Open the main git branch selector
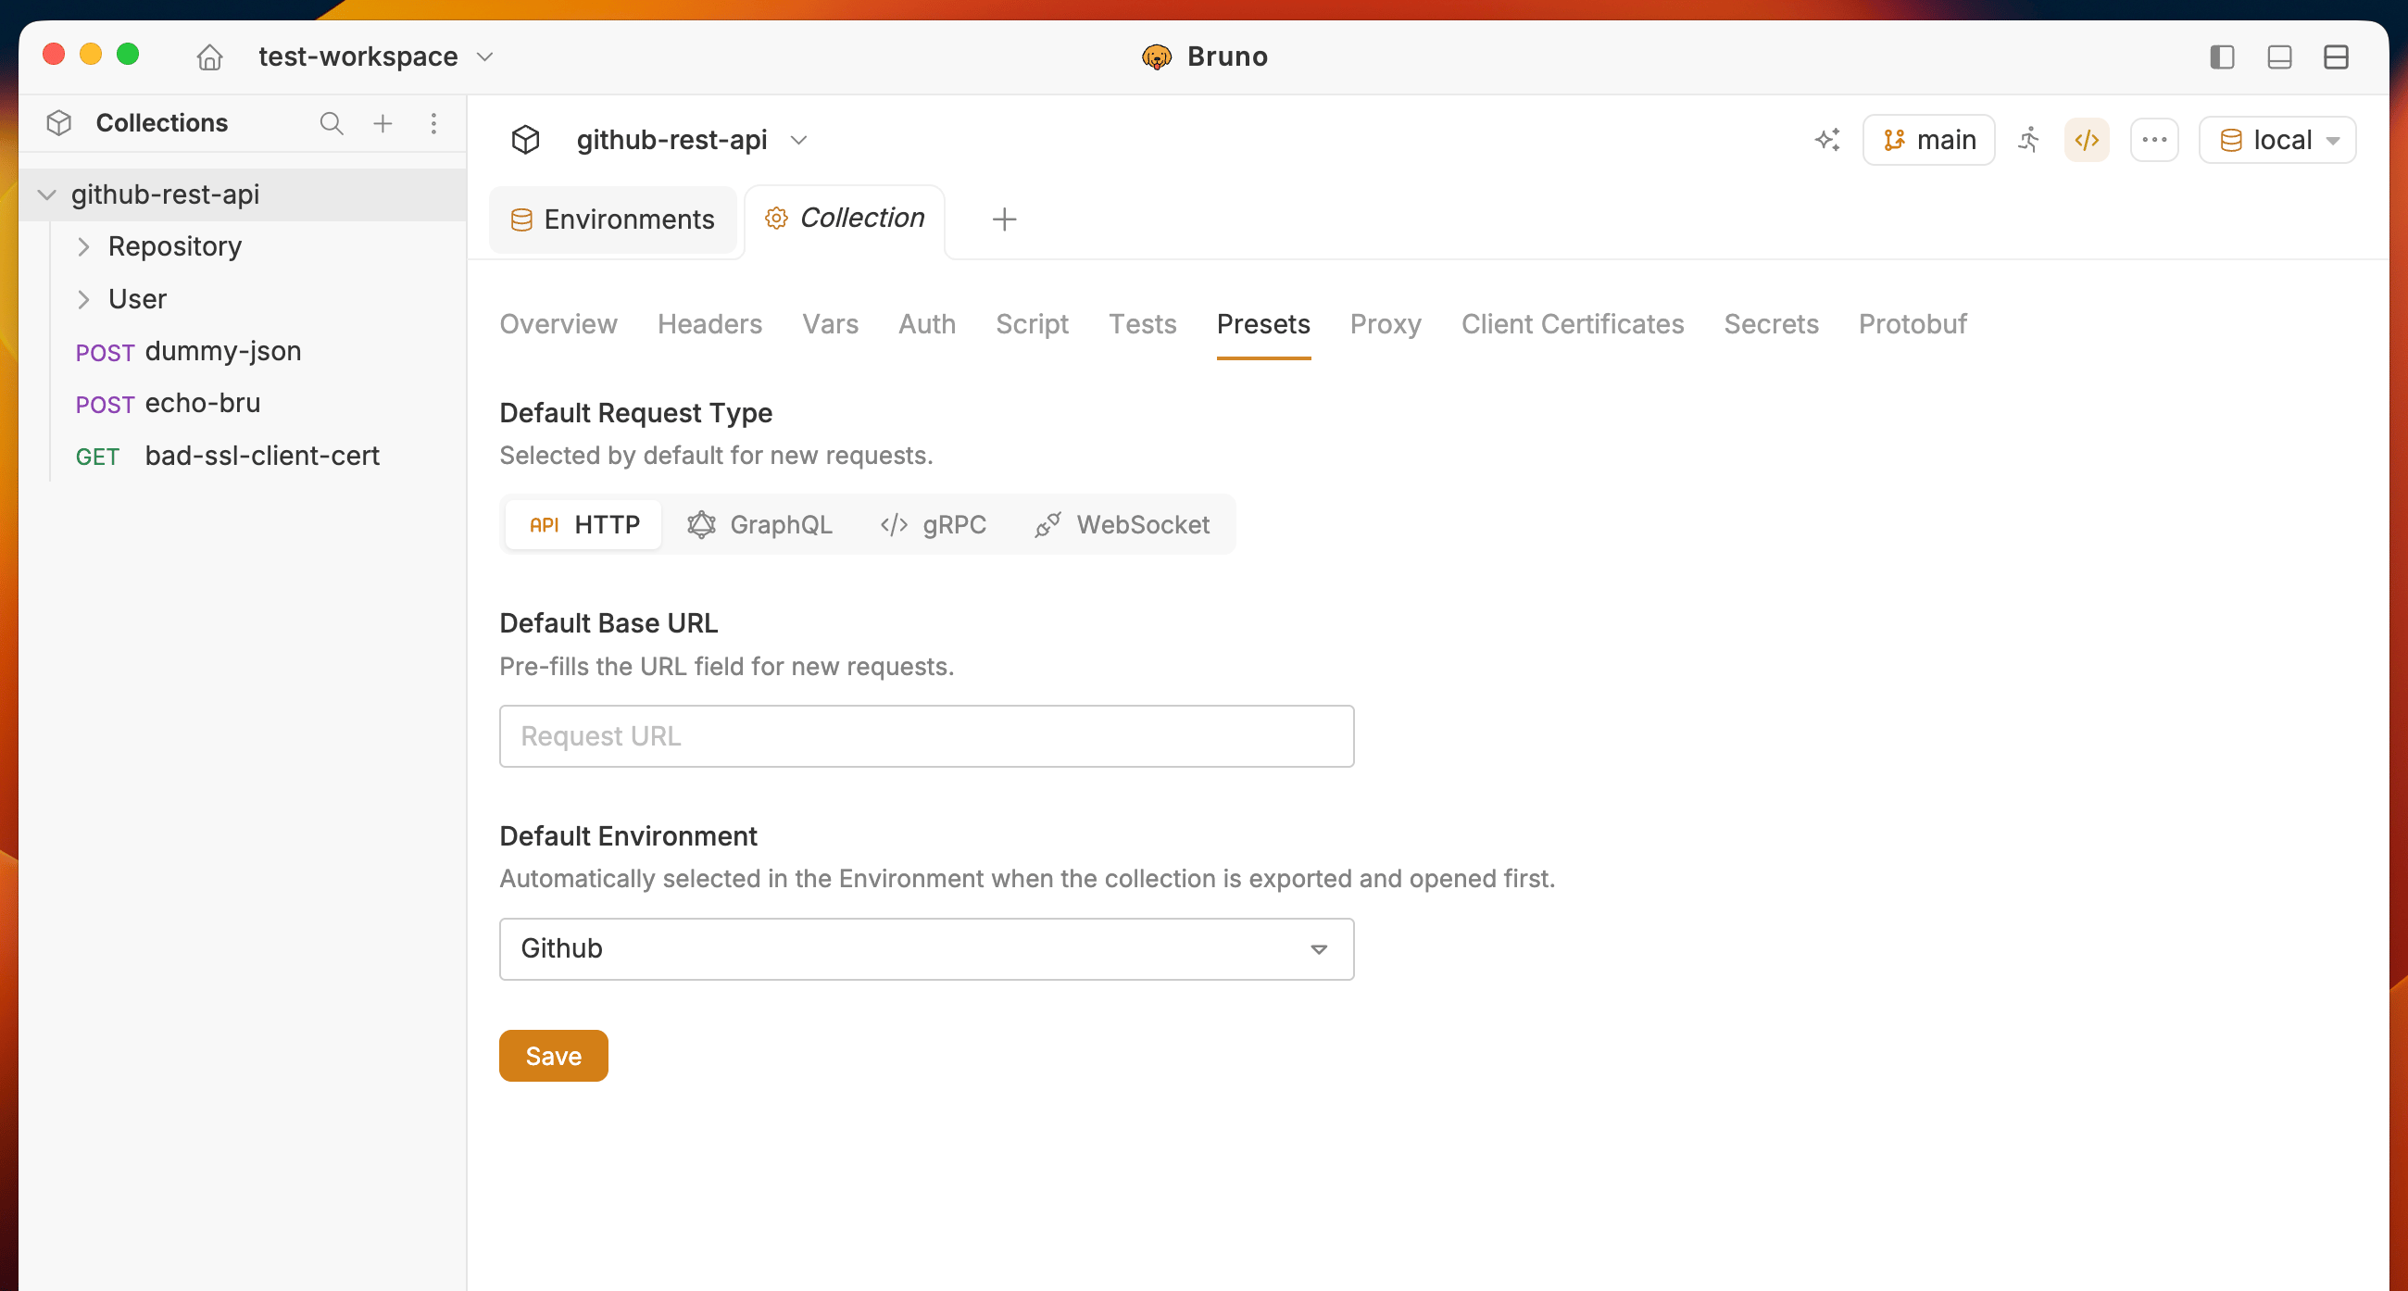 1928,140
